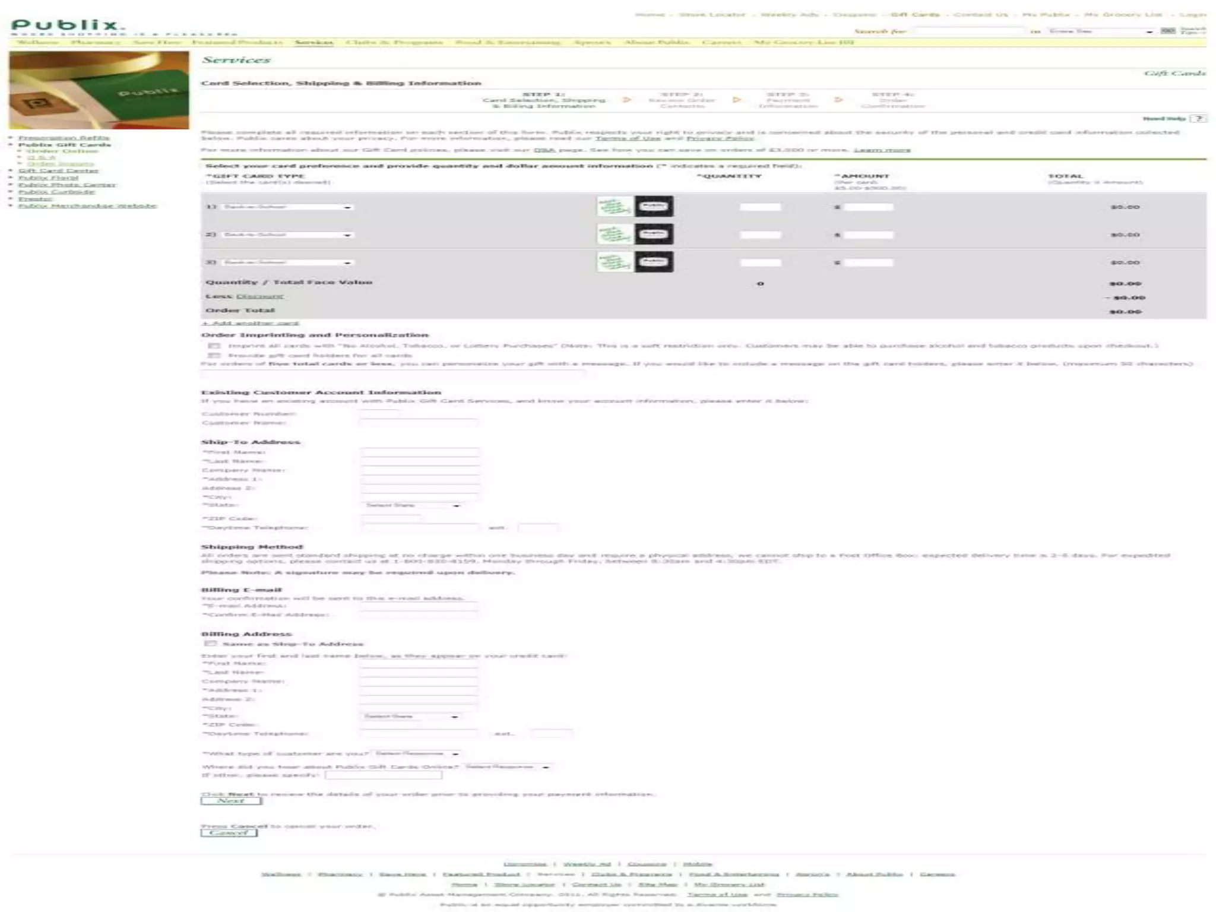1216x912 pixels.
Task: Click the Publix gift card banner image
Action: pos(99,90)
